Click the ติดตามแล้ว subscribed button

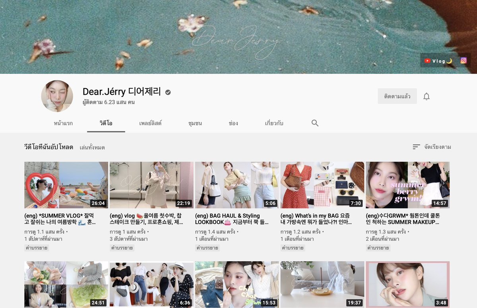click(x=397, y=96)
